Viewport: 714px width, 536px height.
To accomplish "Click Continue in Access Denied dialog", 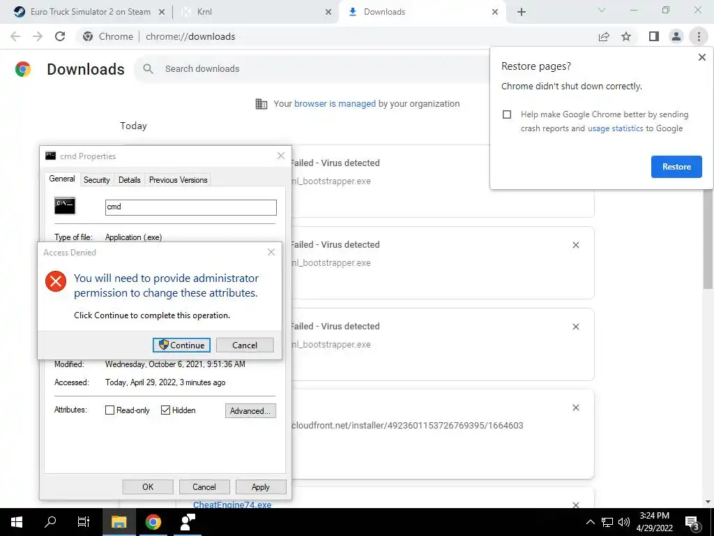I will 181,345.
